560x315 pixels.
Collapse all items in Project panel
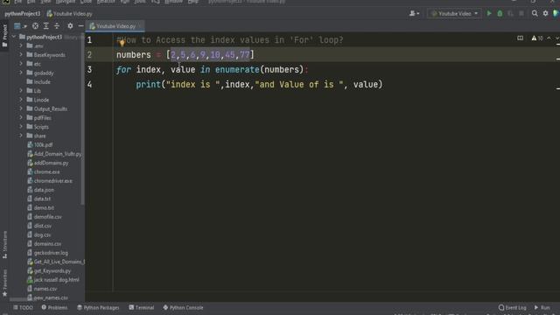(57, 26)
